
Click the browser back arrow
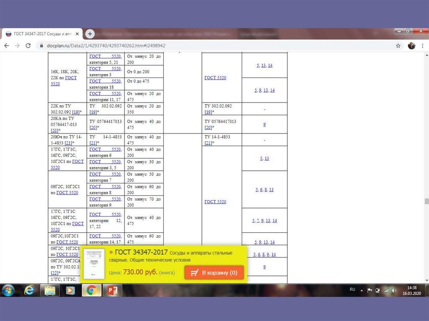point(7,46)
